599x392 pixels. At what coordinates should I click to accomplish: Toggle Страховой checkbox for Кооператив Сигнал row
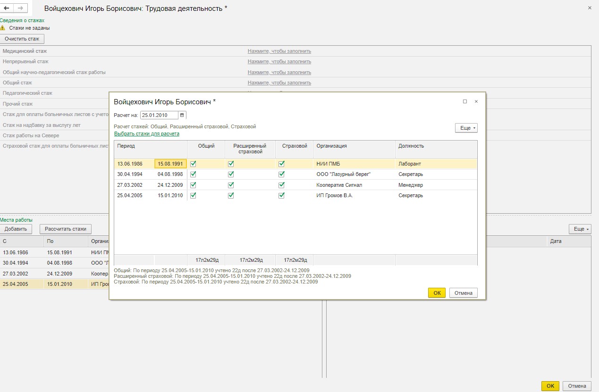[x=282, y=185]
